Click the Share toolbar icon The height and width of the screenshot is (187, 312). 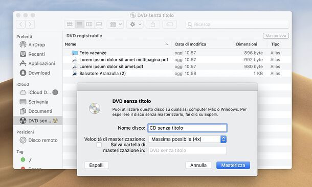point(153,24)
